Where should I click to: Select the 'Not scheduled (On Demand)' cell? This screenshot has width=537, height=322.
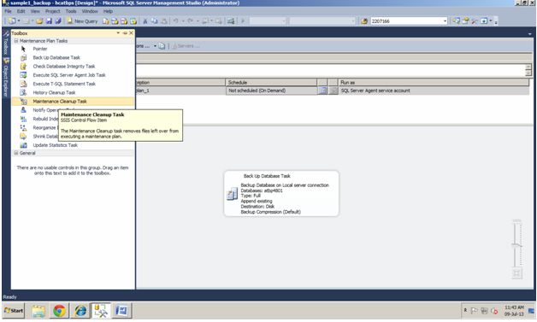point(271,91)
